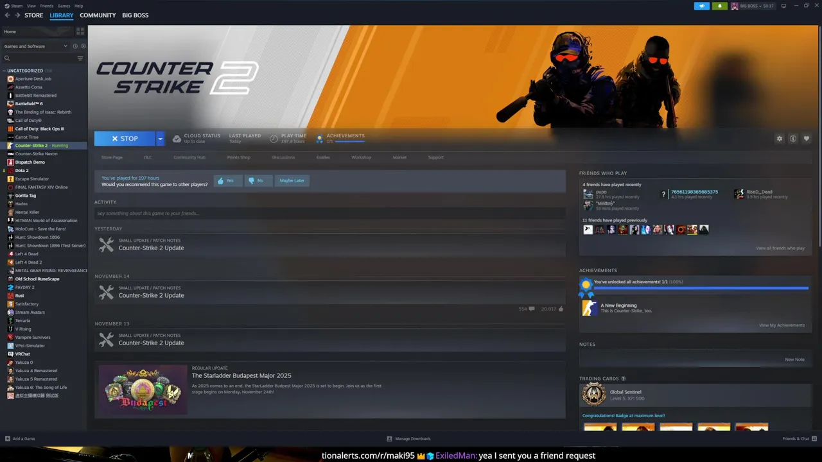Open the Workshop link
822x462 pixels.
[361, 157]
